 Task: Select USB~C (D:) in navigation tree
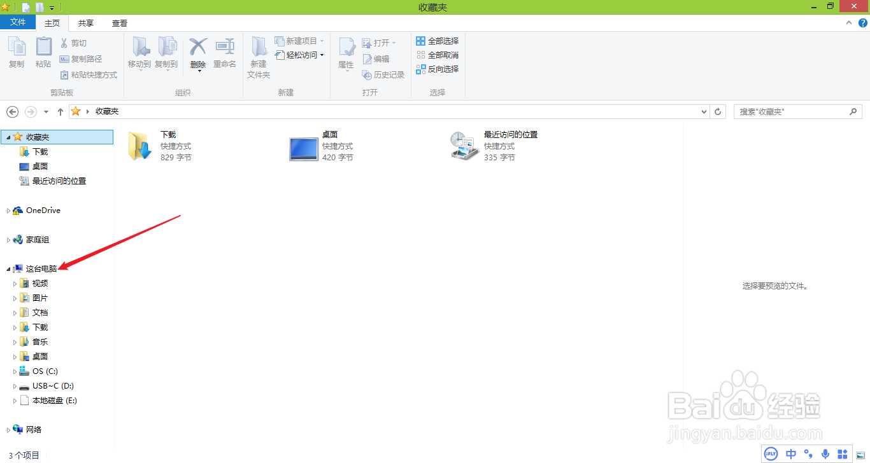coord(53,386)
